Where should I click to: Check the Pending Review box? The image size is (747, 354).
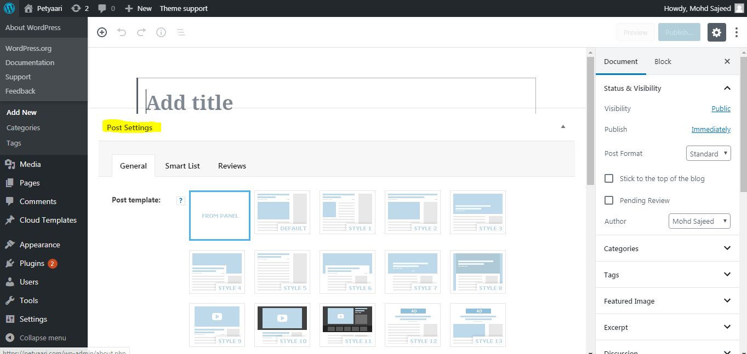tap(609, 200)
